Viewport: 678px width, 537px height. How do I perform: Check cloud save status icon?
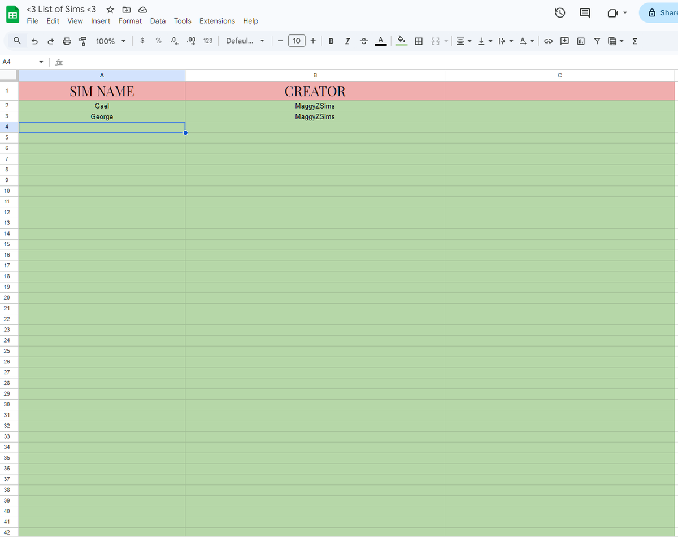[143, 10]
